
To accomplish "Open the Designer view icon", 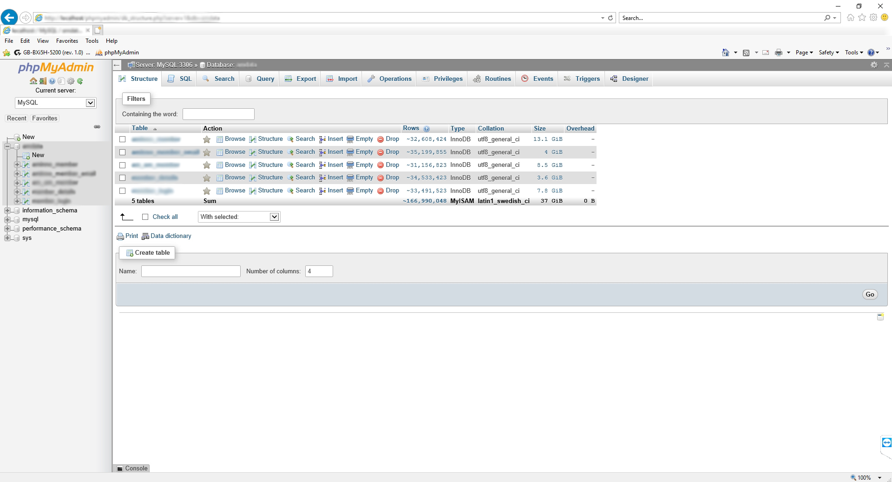I will click(x=614, y=79).
